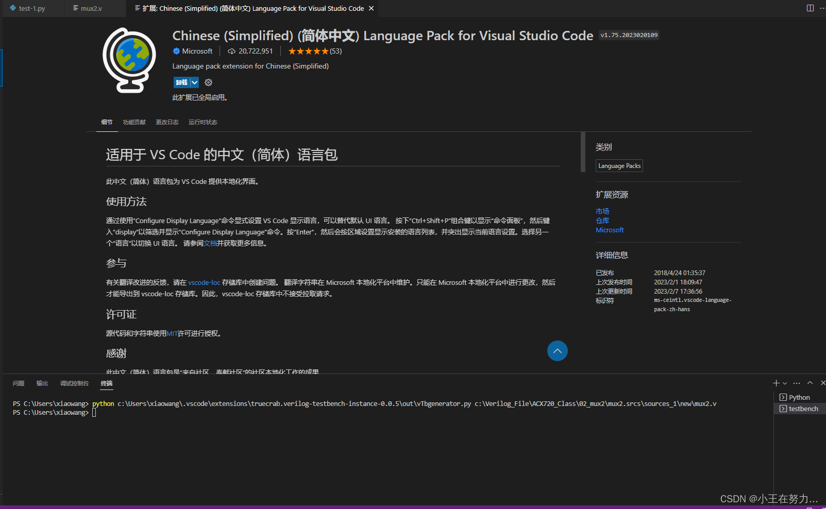
Task: Click the extension details vertical scrollbar
Action: click(583, 151)
